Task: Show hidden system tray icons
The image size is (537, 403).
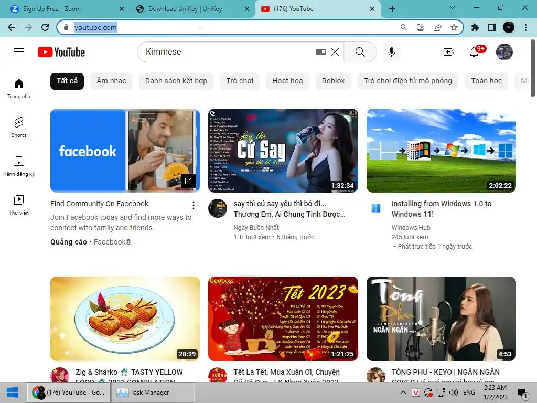Action: tap(403, 393)
